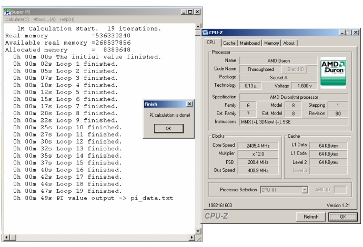Click the L1 Code value 64 KBytes

coord(328,154)
